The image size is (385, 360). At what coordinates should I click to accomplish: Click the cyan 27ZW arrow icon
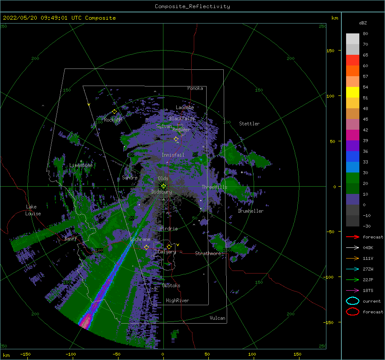point(352,269)
